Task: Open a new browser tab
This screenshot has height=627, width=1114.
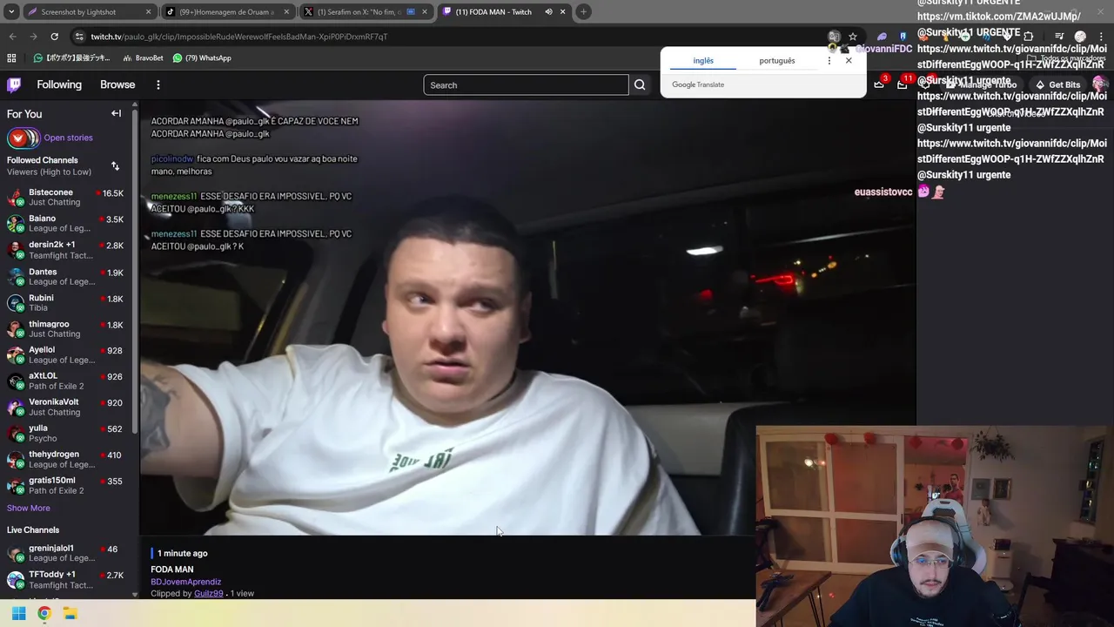Action: (583, 11)
